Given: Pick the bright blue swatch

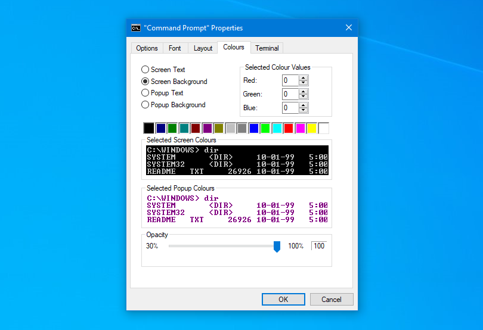Looking at the screenshot, I should point(254,129).
